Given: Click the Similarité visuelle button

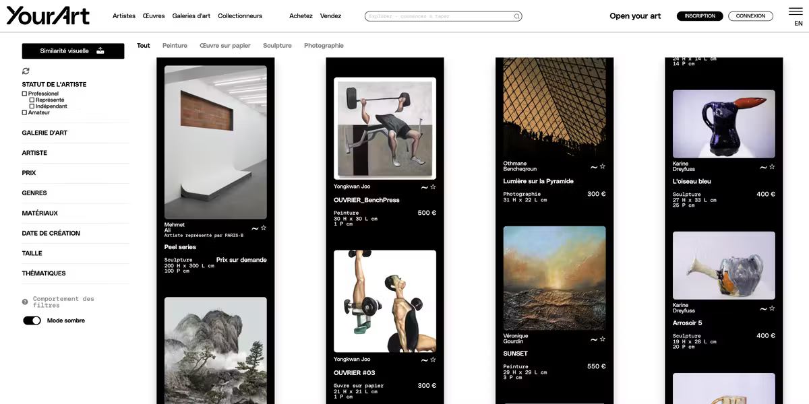Looking at the screenshot, I should pyautogui.click(x=73, y=51).
